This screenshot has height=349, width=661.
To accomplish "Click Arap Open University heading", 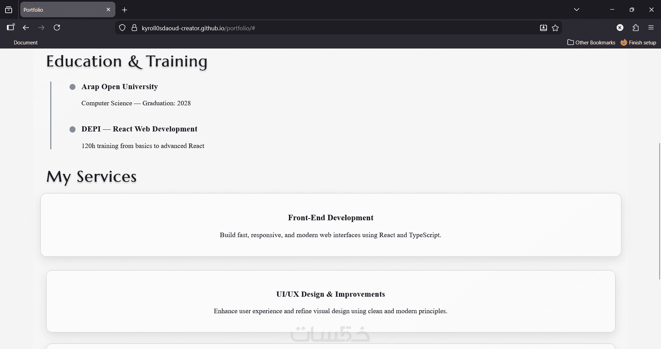I will [x=120, y=87].
